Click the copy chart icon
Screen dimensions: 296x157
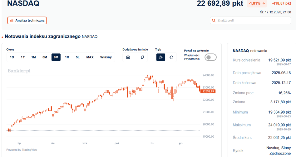(x=142, y=57)
